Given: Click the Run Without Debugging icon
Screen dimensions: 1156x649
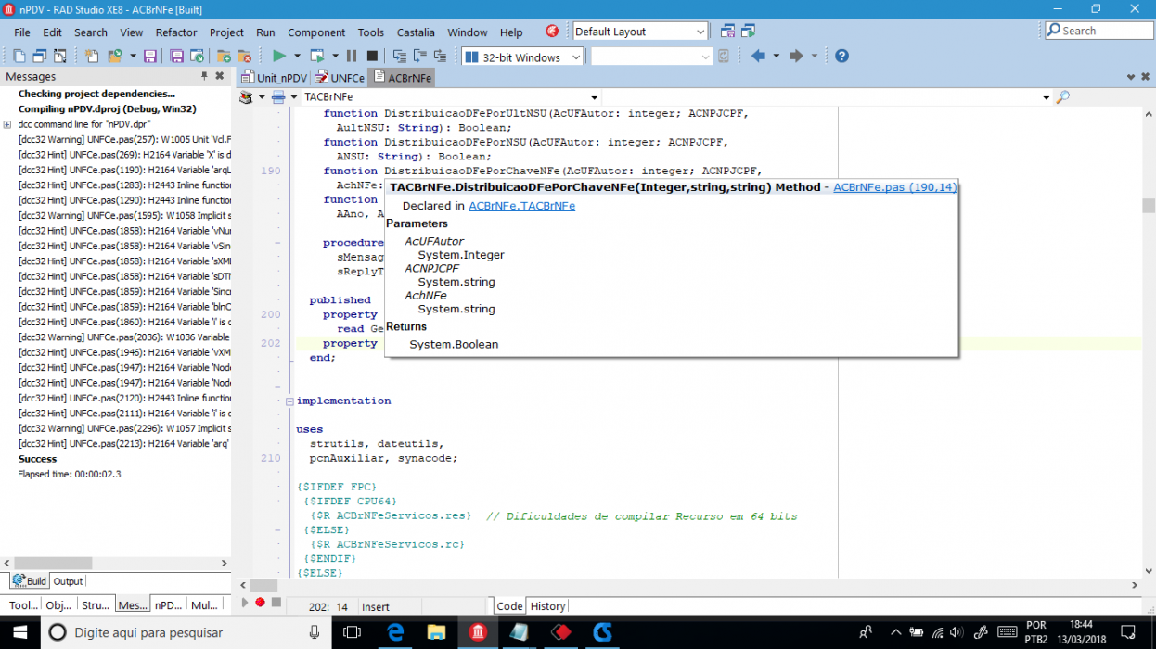Looking at the screenshot, I should click(x=317, y=57).
